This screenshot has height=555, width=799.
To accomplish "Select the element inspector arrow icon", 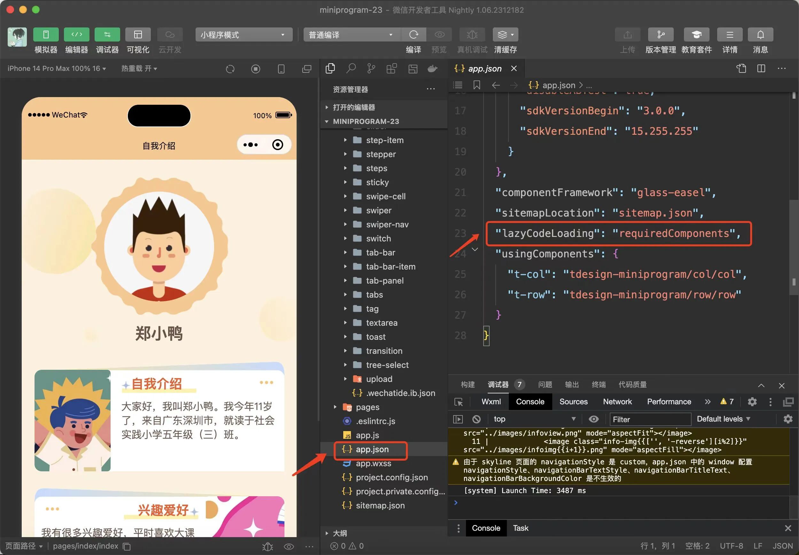I will (x=459, y=402).
